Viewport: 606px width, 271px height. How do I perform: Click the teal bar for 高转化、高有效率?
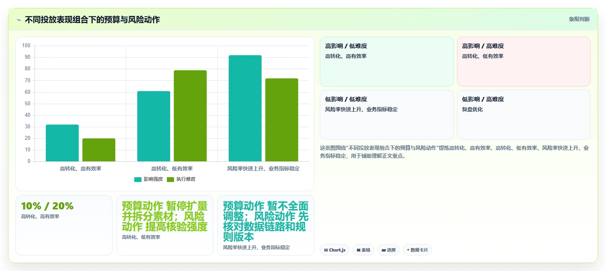pyautogui.click(x=62, y=143)
